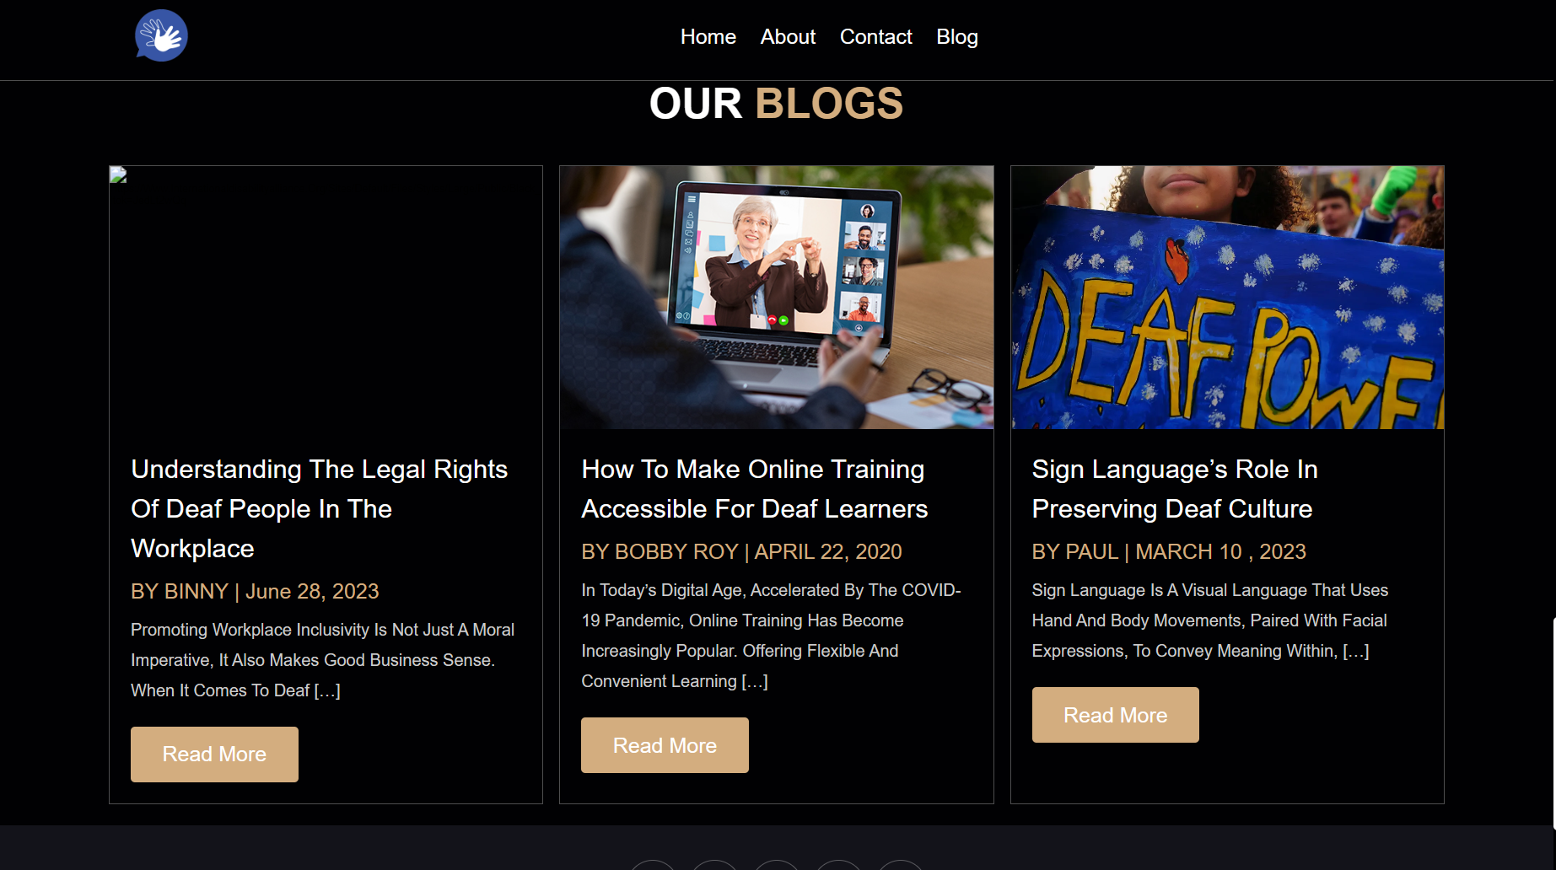Go to the About page
1556x870 pixels.
(x=788, y=37)
